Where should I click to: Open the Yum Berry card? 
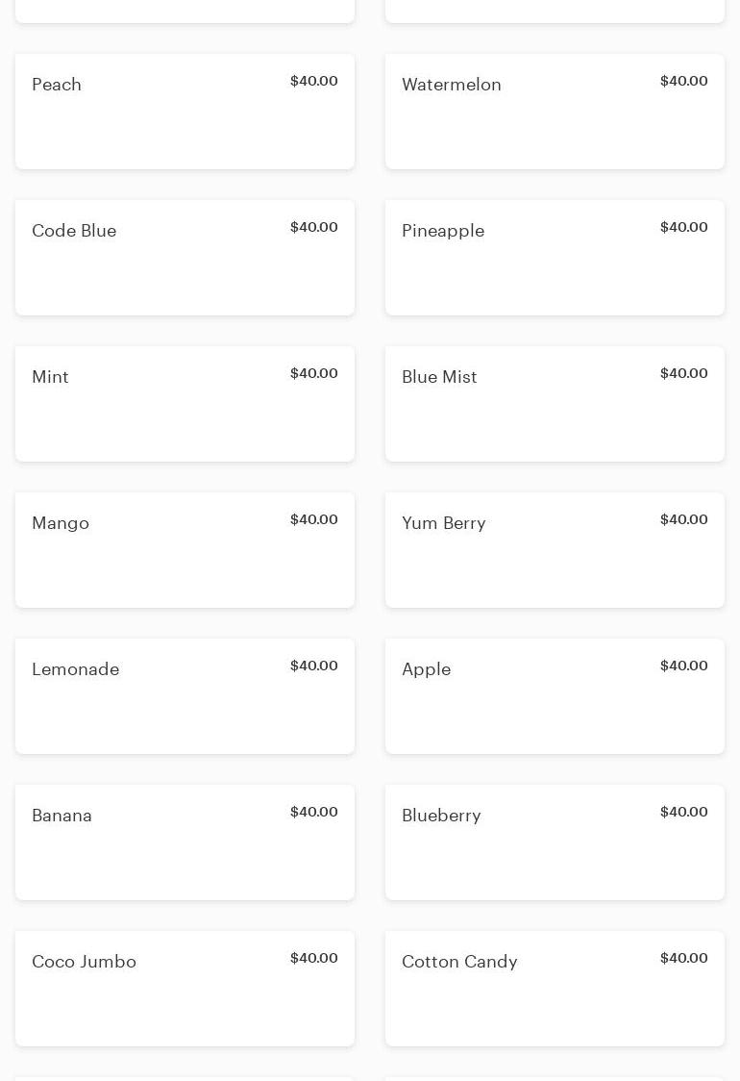pos(555,550)
